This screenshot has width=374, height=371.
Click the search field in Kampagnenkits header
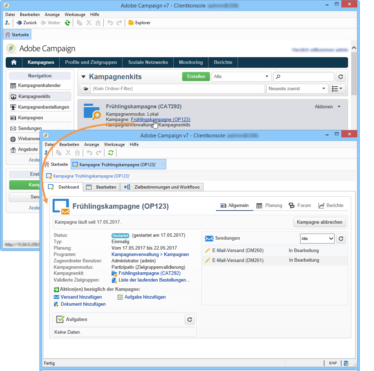click(303, 77)
